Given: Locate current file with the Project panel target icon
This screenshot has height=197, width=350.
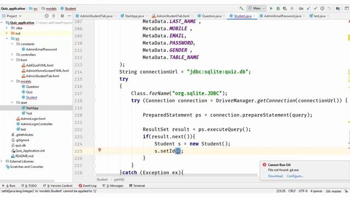Looking at the screenshot, I should [46, 16].
